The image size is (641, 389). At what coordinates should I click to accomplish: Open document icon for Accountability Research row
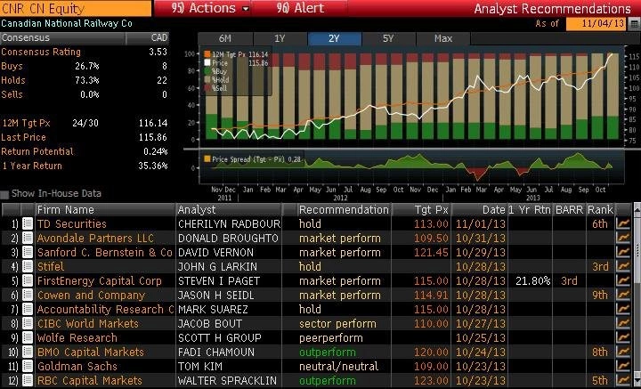[x=28, y=309]
